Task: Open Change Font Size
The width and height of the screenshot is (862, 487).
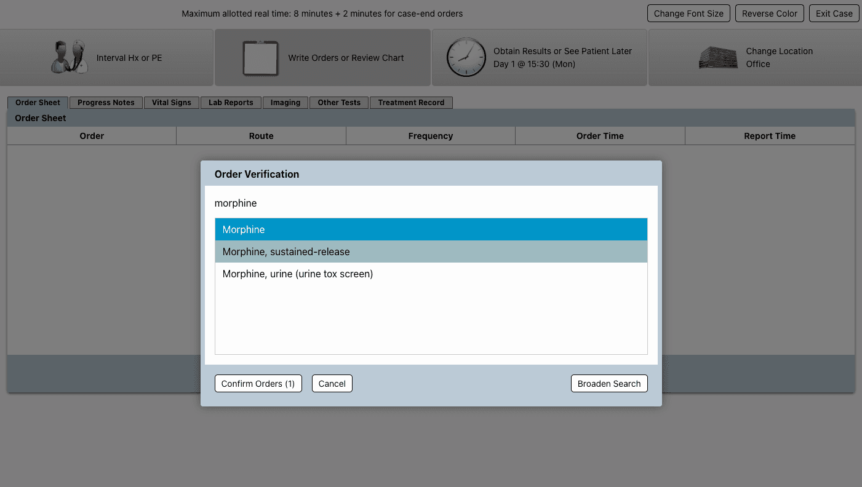Action: pos(688,14)
